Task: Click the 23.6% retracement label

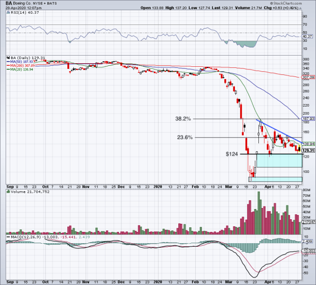Action: pos(185,138)
